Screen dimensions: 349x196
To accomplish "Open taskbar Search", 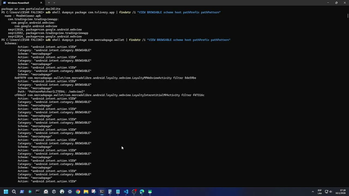I will [14, 192].
